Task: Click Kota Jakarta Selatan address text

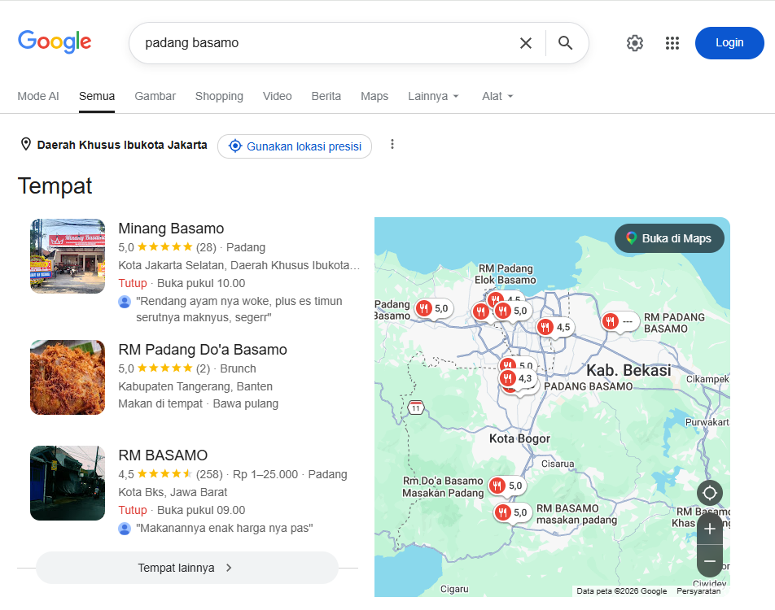Action: (239, 265)
